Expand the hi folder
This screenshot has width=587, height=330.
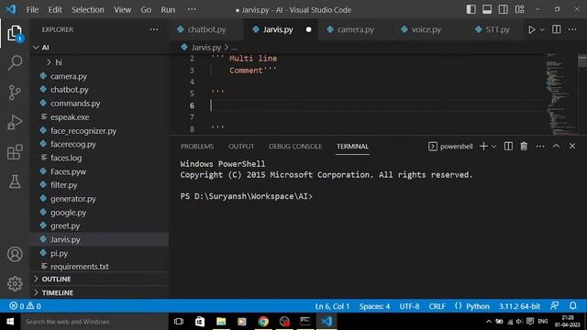[x=99, y=62]
